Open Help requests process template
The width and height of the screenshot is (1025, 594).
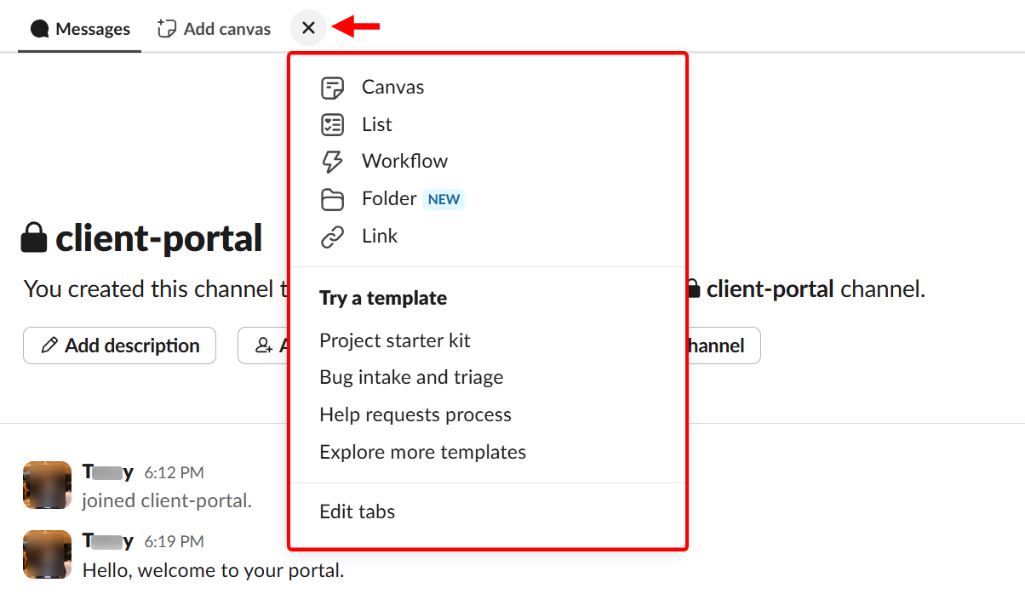point(415,414)
